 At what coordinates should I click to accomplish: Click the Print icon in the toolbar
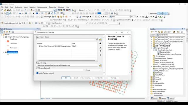point(10,10)
